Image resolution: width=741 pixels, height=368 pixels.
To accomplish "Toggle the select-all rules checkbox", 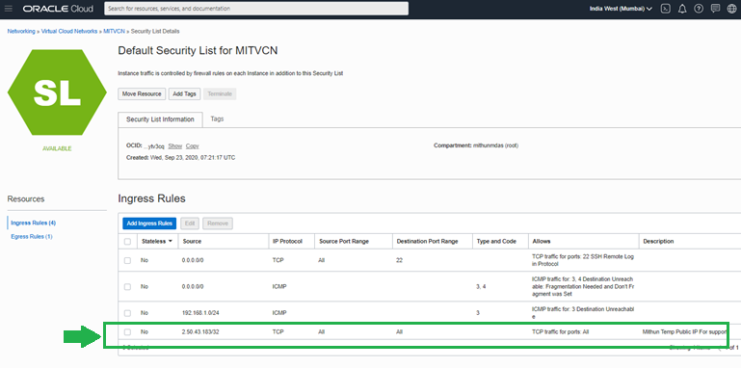I will coord(127,242).
